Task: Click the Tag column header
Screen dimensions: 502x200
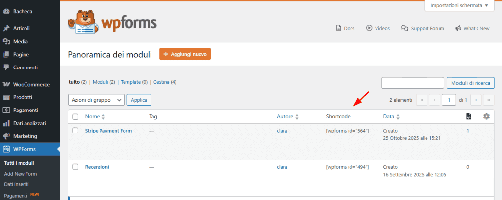Action: 153,117
